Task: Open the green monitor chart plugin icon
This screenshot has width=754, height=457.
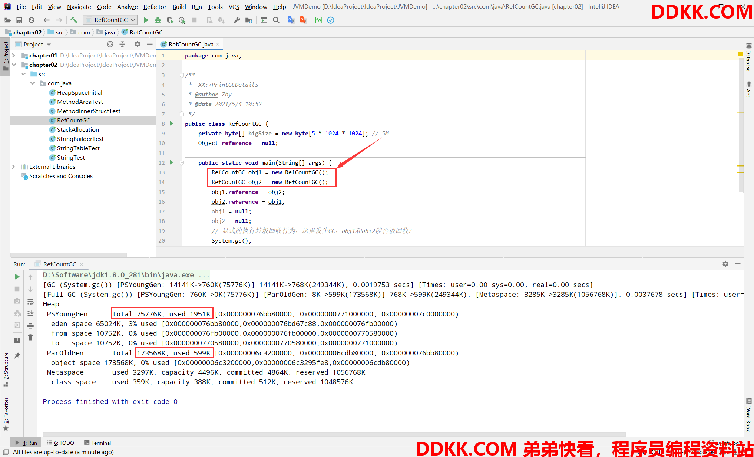Action: (x=319, y=20)
